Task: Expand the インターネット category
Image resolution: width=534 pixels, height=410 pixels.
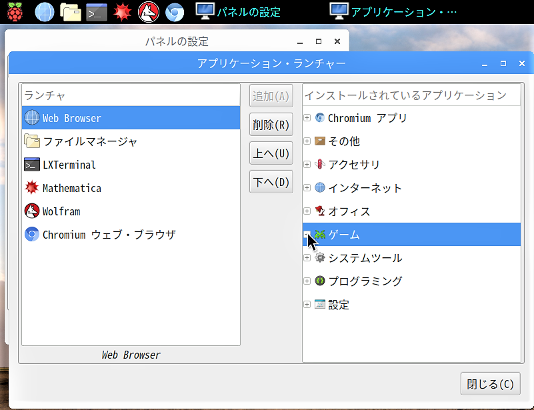Action: tap(307, 187)
